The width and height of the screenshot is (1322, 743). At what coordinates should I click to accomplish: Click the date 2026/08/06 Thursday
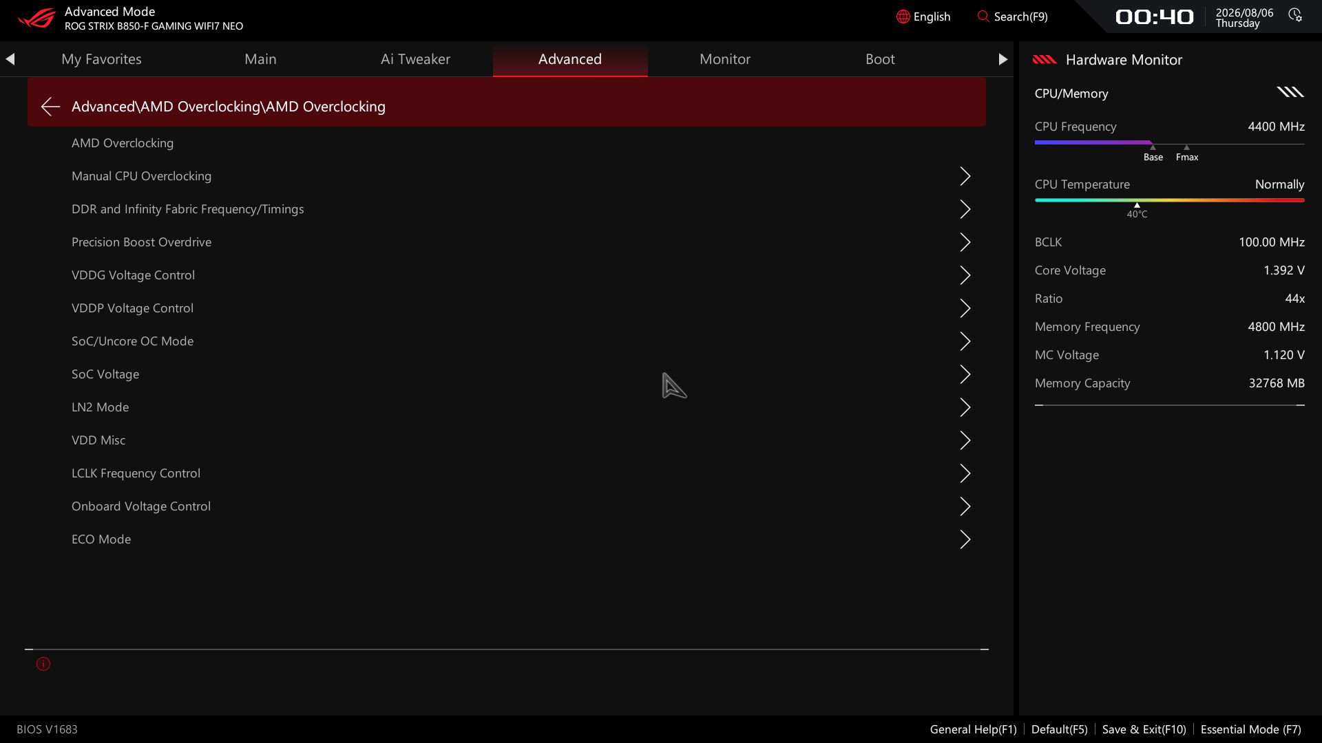coord(1244,18)
